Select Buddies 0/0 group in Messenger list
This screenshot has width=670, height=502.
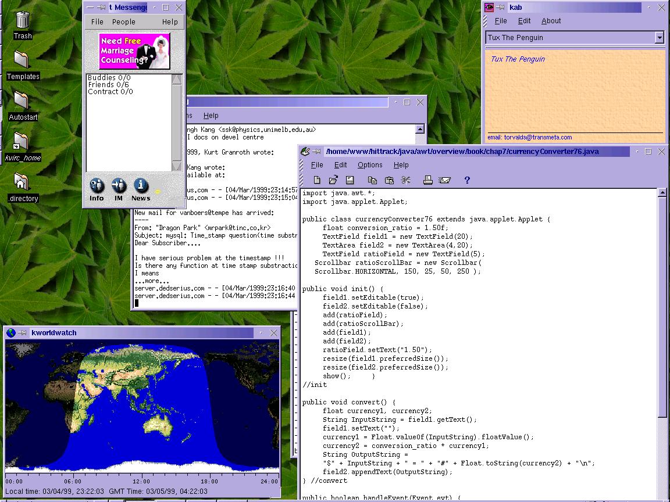(109, 78)
